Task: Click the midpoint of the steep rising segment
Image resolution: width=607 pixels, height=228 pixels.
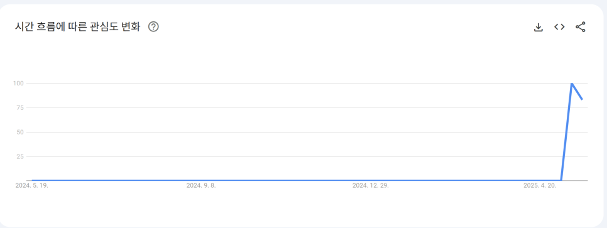Action: [567, 132]
